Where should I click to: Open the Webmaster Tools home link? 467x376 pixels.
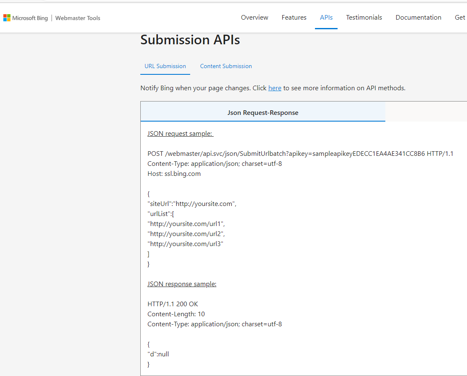pos(78,18)
